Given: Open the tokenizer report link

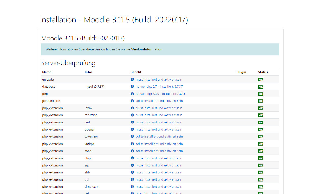Looking at the screenshot, I should (159, 137).
